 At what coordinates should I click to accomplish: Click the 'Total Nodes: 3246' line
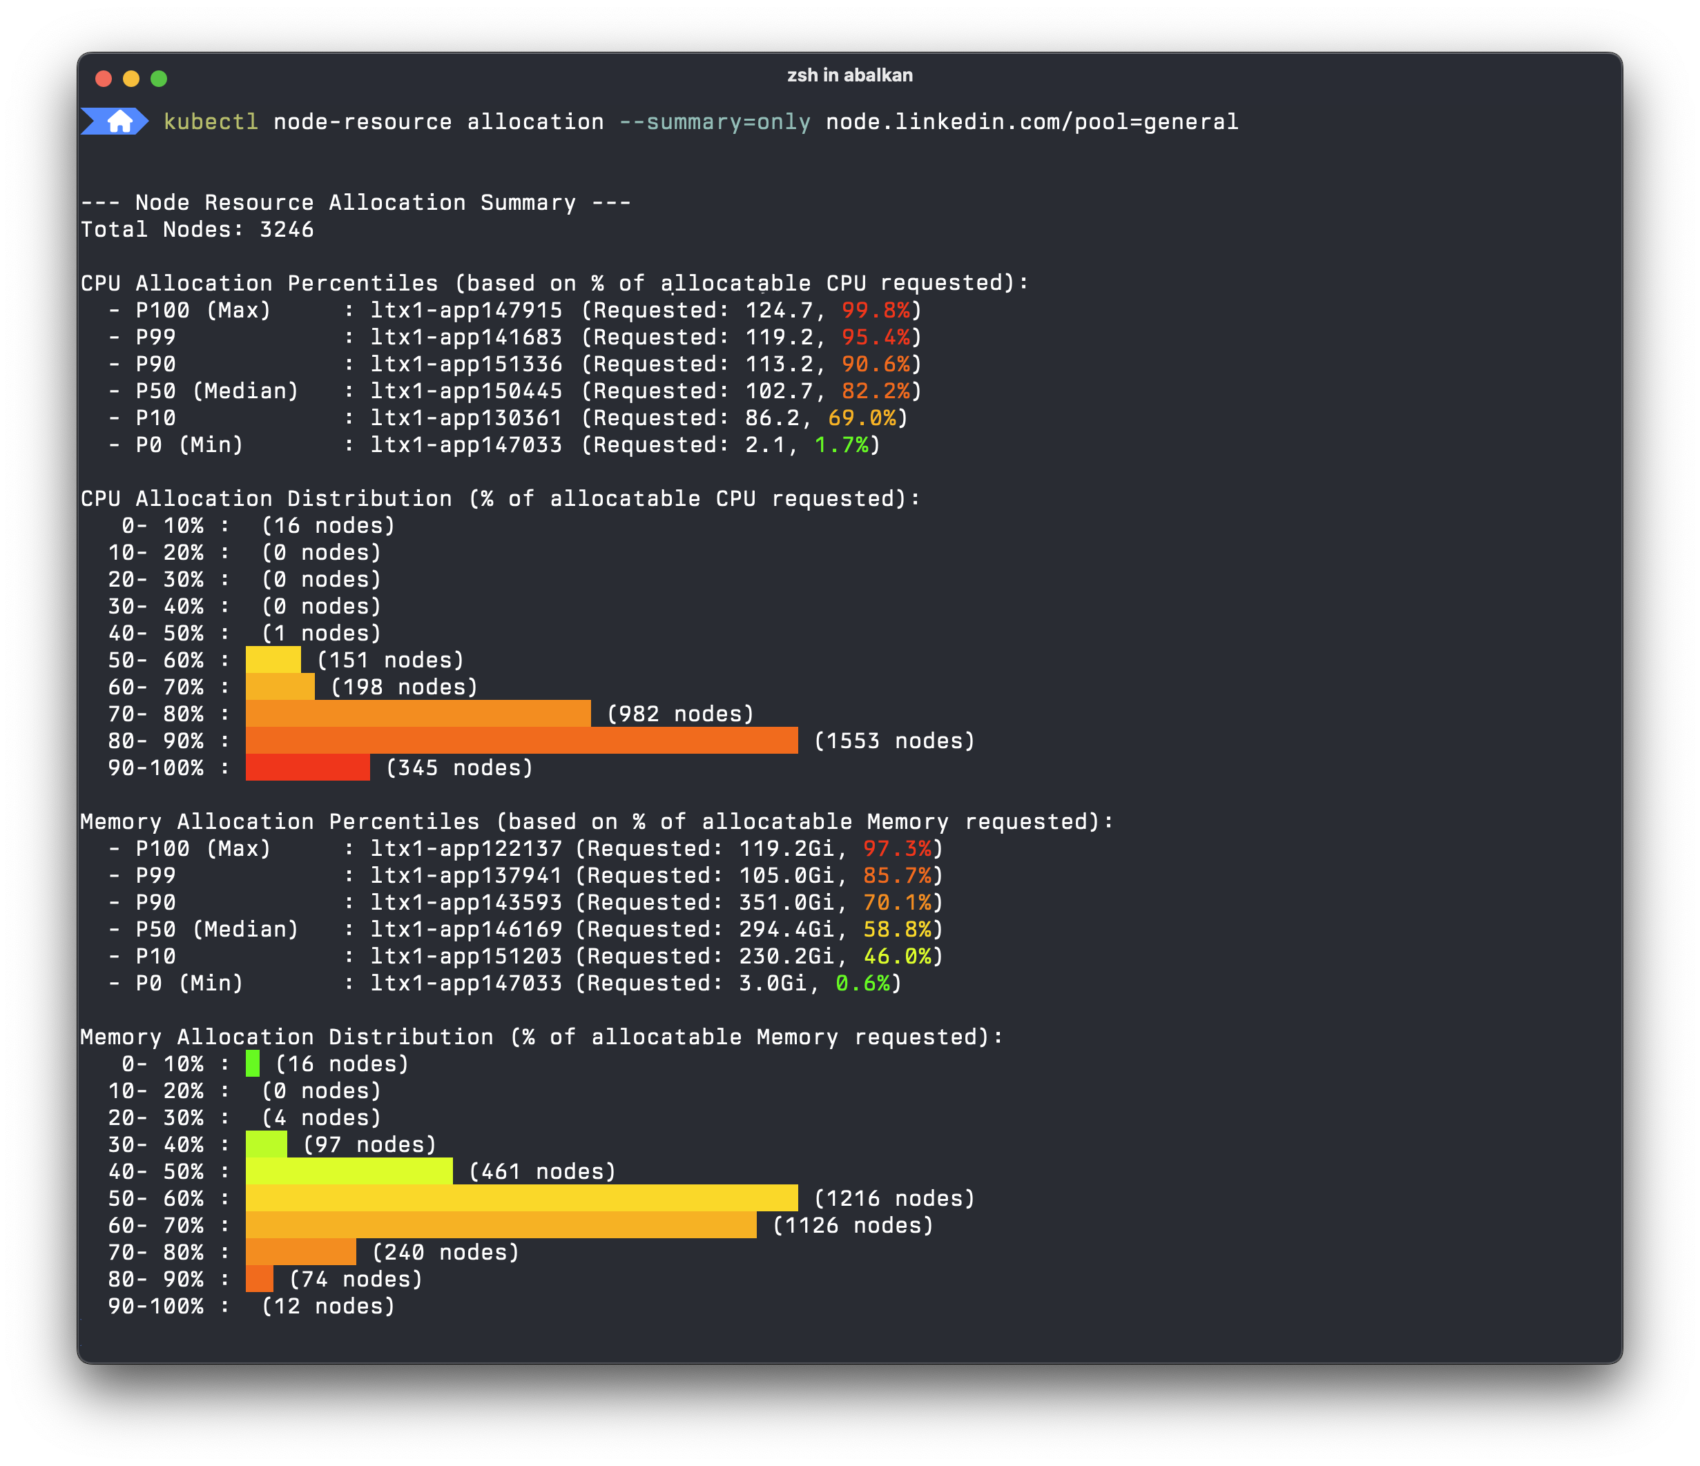pyautogui.click(x=197, y=230)
